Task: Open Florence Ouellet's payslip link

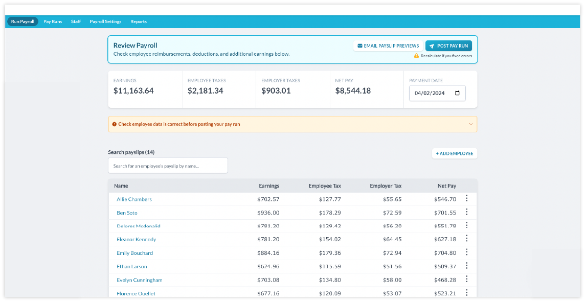Action: pos(136,293)
